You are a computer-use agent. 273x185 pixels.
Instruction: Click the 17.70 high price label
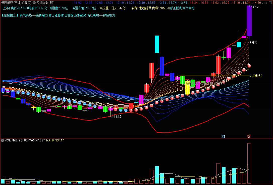256,7
